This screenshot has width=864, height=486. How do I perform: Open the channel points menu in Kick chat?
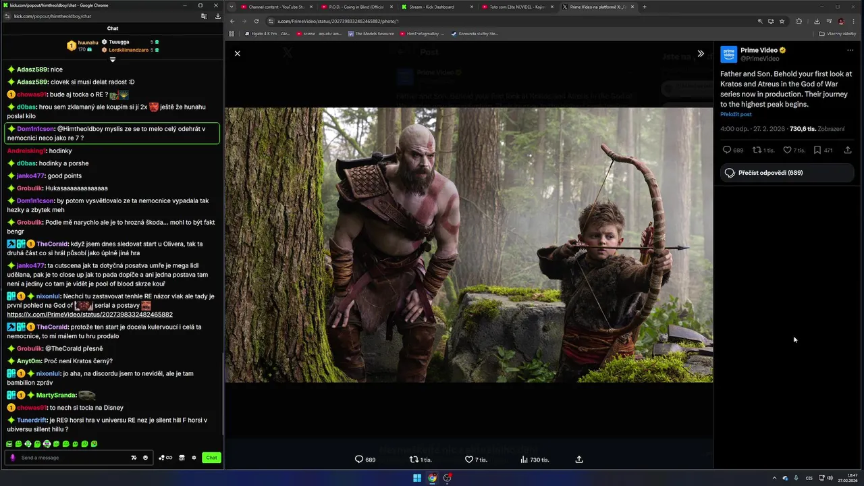tap(165, 458)
